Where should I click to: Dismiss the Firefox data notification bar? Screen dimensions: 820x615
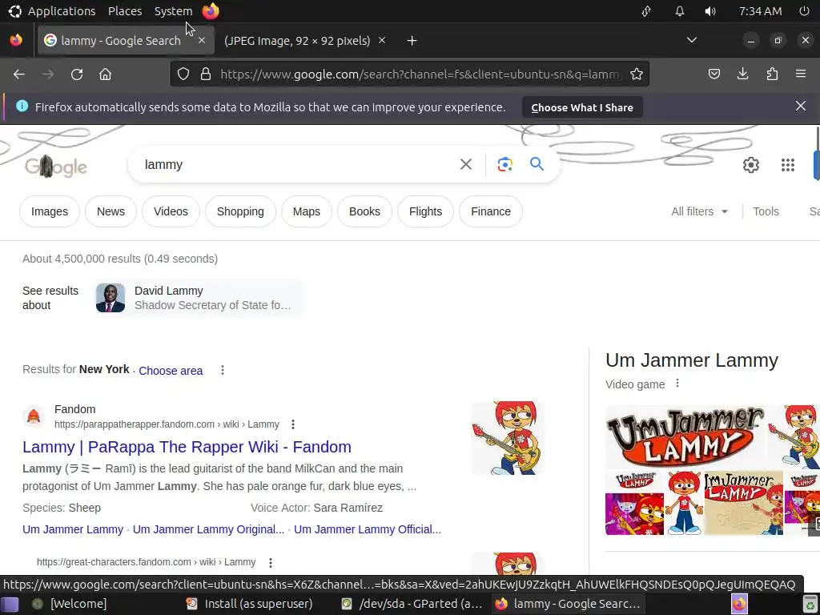coord(801,107)
